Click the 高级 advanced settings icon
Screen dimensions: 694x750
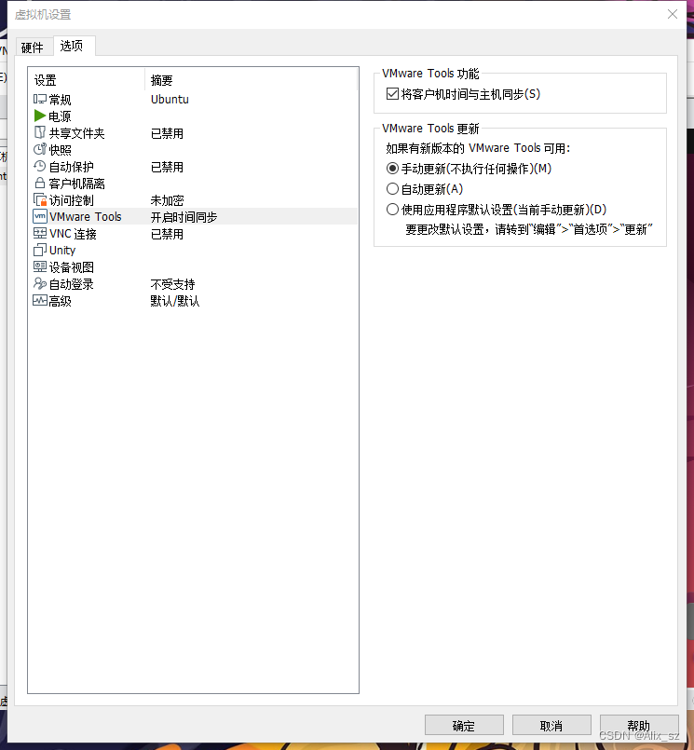[x=40, y=300]
